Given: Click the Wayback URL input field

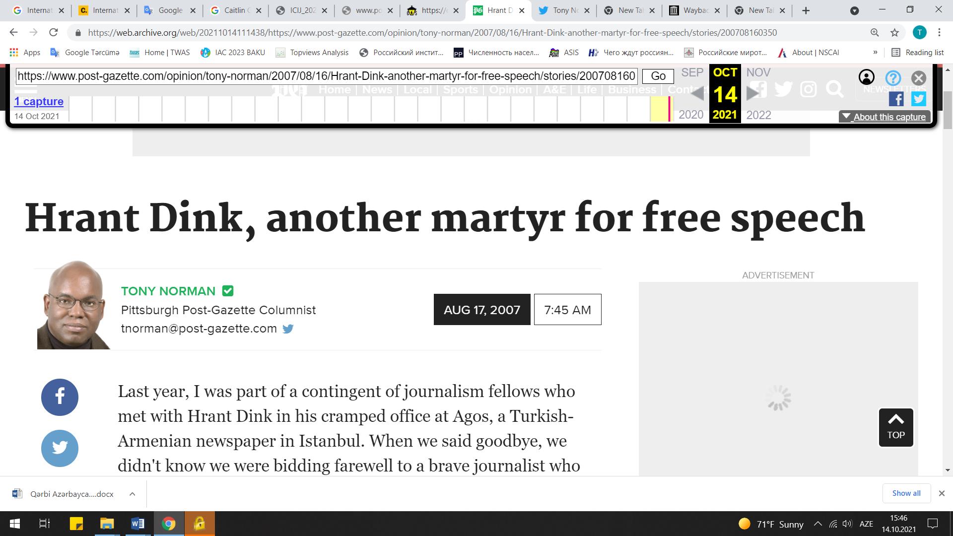Looking at the screenshot, I should pyautogui.click(x=327, y=76).
